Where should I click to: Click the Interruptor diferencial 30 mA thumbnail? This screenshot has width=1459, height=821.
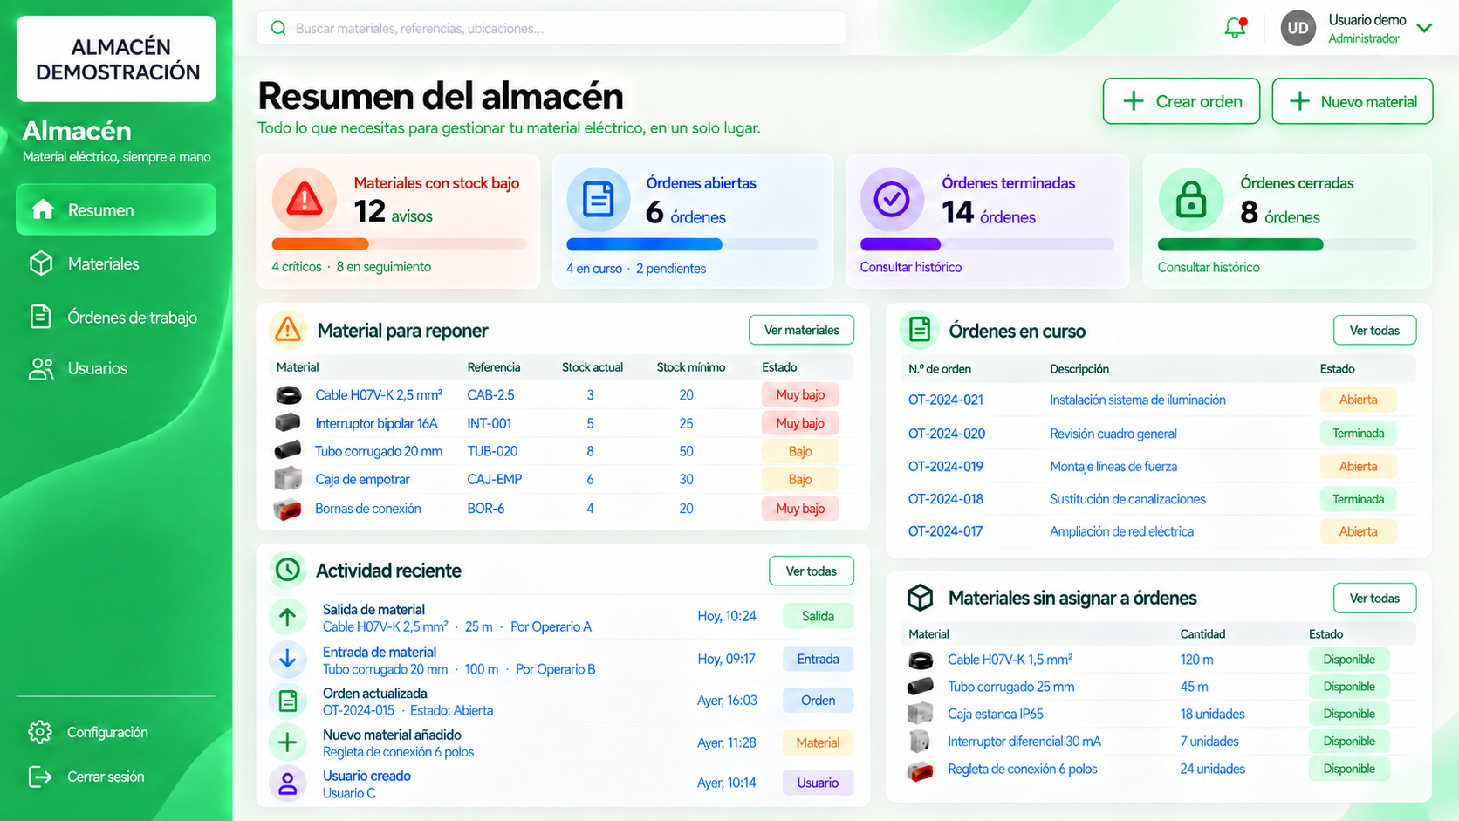(x=920, y=742)
